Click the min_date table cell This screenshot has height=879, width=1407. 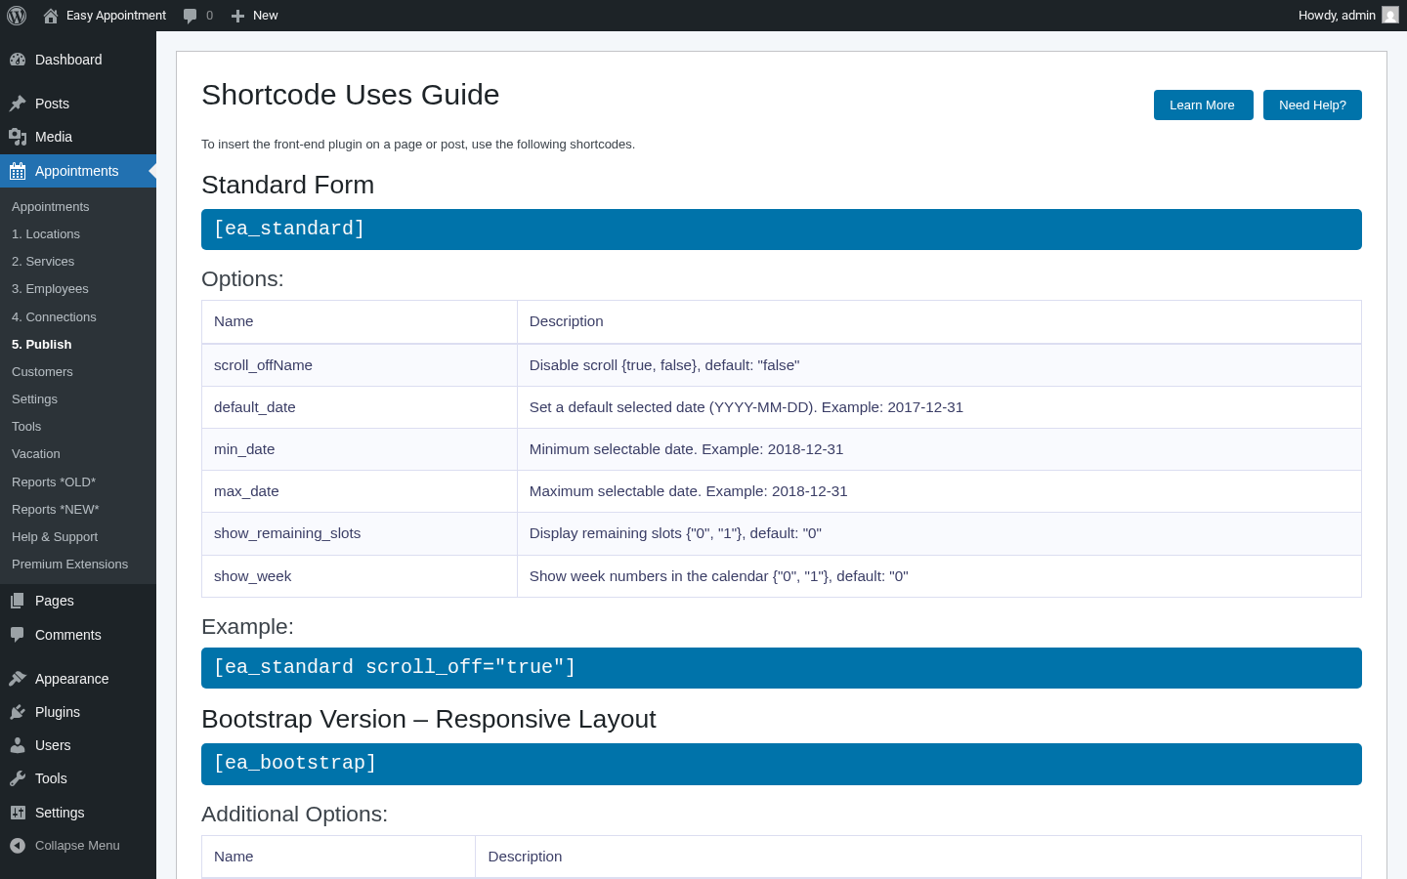(x=360, y=449)
